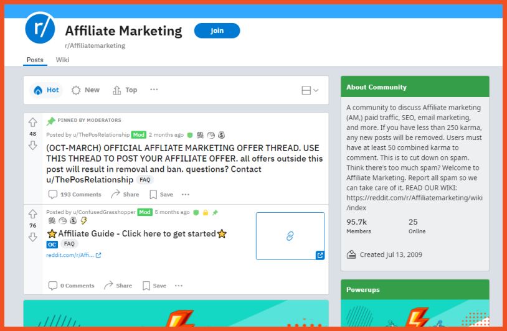Image resolution: width=507 pixels, height=331 pixels.
Task: Downvote the official offer thread post
Action: [x=32, y=146]
